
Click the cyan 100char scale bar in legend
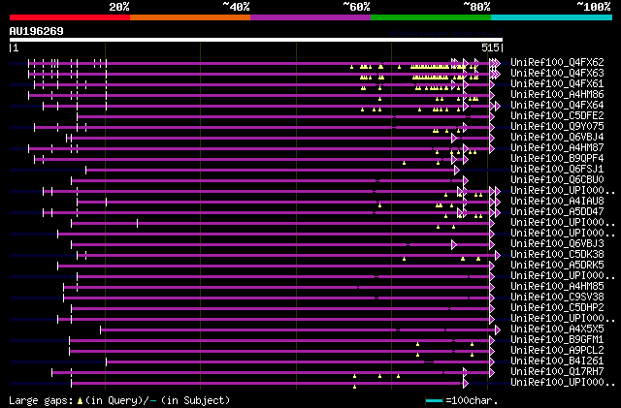coord(434,401)
